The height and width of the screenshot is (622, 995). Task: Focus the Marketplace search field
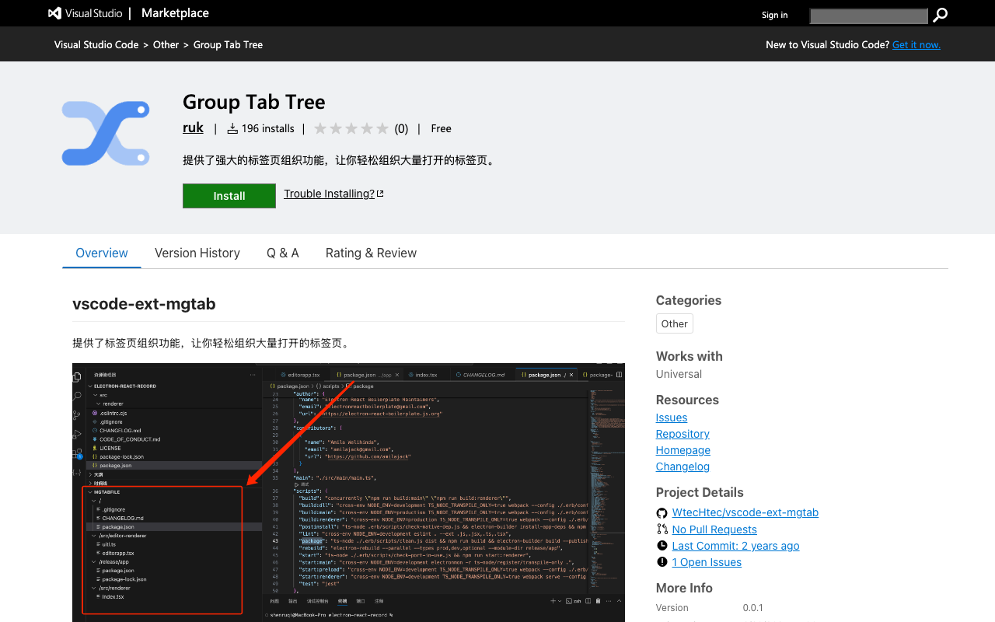(x=868, y=16)
